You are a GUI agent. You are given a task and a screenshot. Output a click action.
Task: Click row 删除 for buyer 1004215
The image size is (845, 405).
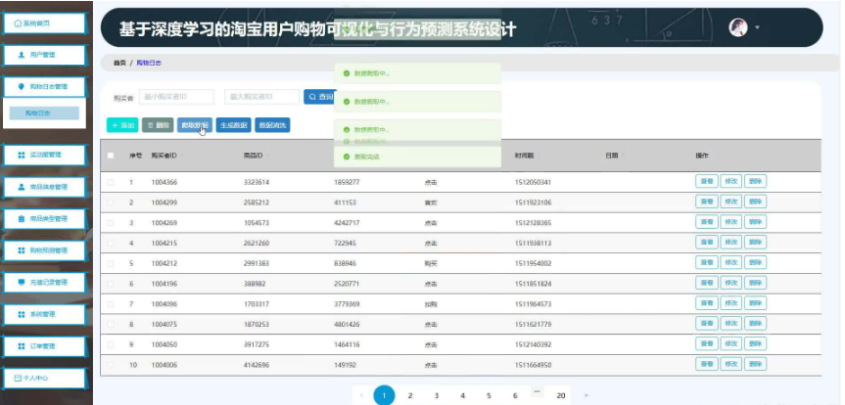pyautogui.click(x=755, y=243)
